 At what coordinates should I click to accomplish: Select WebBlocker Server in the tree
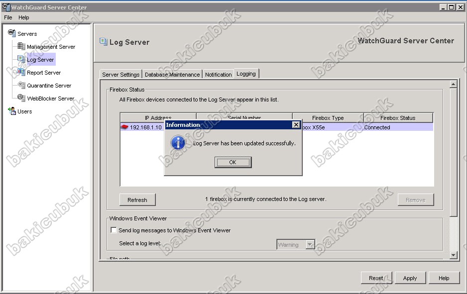[51, 98]
